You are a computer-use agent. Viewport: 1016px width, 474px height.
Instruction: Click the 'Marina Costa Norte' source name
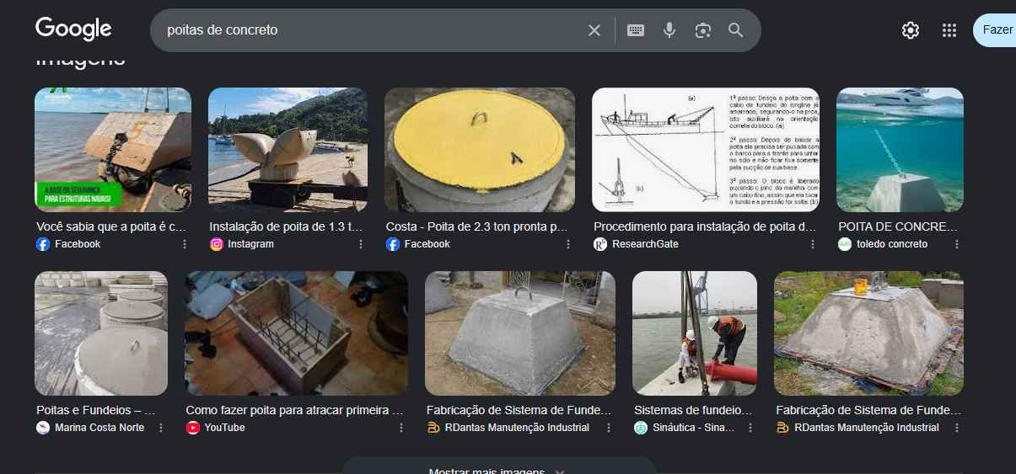tap(99, 428)
